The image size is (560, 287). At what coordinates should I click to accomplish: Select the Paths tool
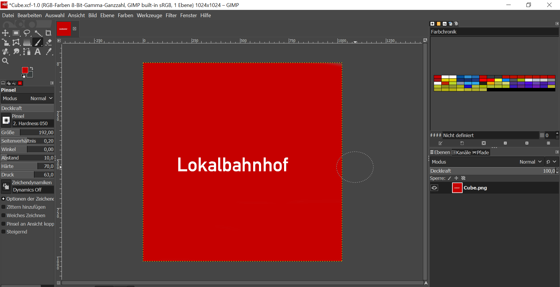(x=27, y=52)
